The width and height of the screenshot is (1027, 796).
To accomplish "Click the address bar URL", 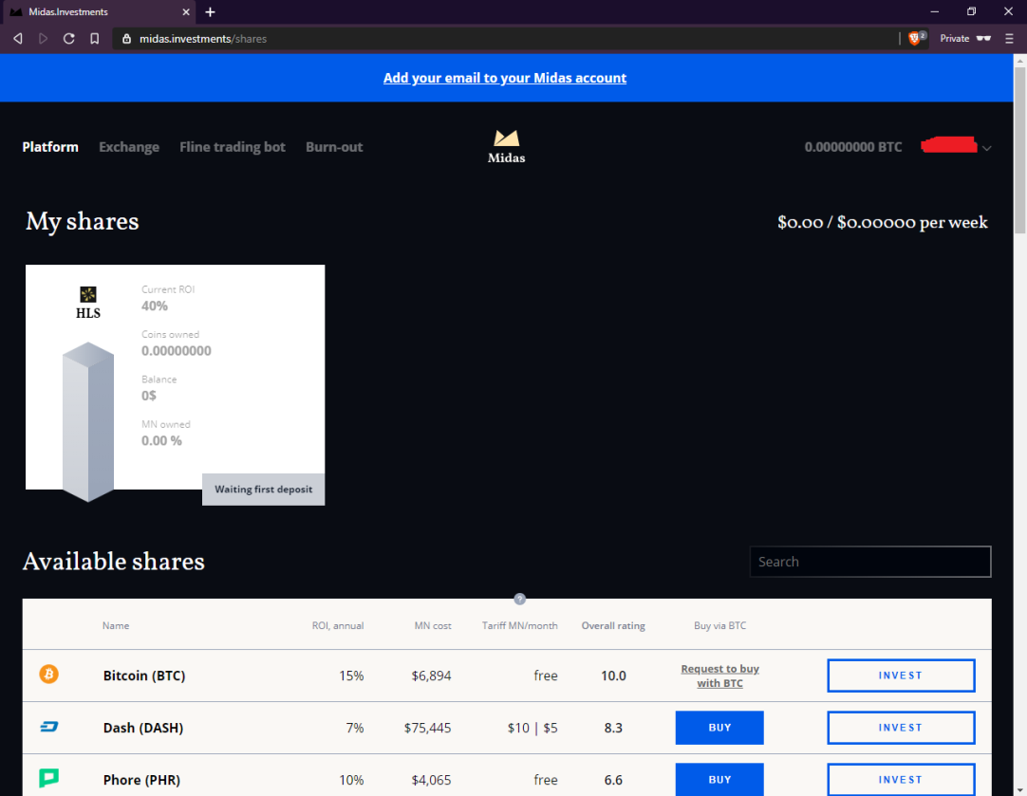I will [x=203, y=39].
